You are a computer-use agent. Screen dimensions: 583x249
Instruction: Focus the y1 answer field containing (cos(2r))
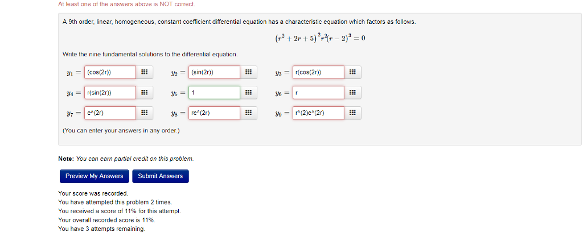pos(110,72)
